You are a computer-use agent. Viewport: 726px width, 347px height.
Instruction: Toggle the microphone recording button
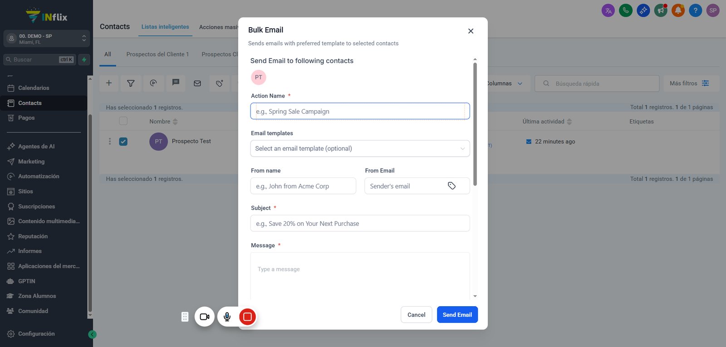click(227, 317)
